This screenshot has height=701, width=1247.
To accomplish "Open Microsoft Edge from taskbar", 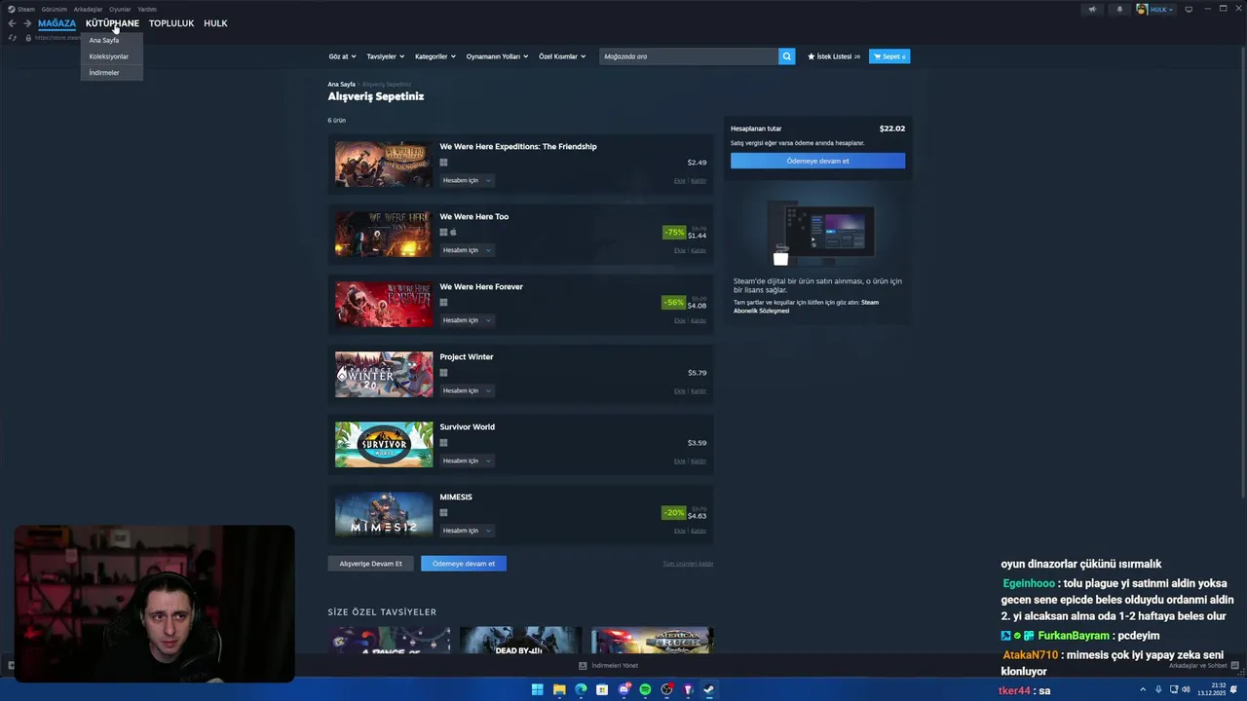I will 581,690.
